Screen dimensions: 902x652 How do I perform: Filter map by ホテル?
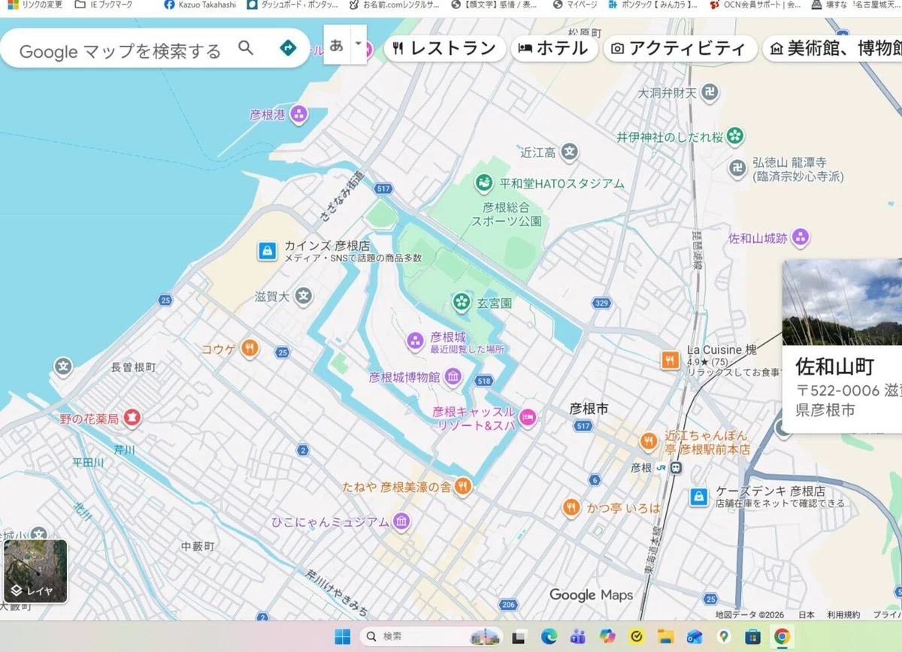[555, 49]
